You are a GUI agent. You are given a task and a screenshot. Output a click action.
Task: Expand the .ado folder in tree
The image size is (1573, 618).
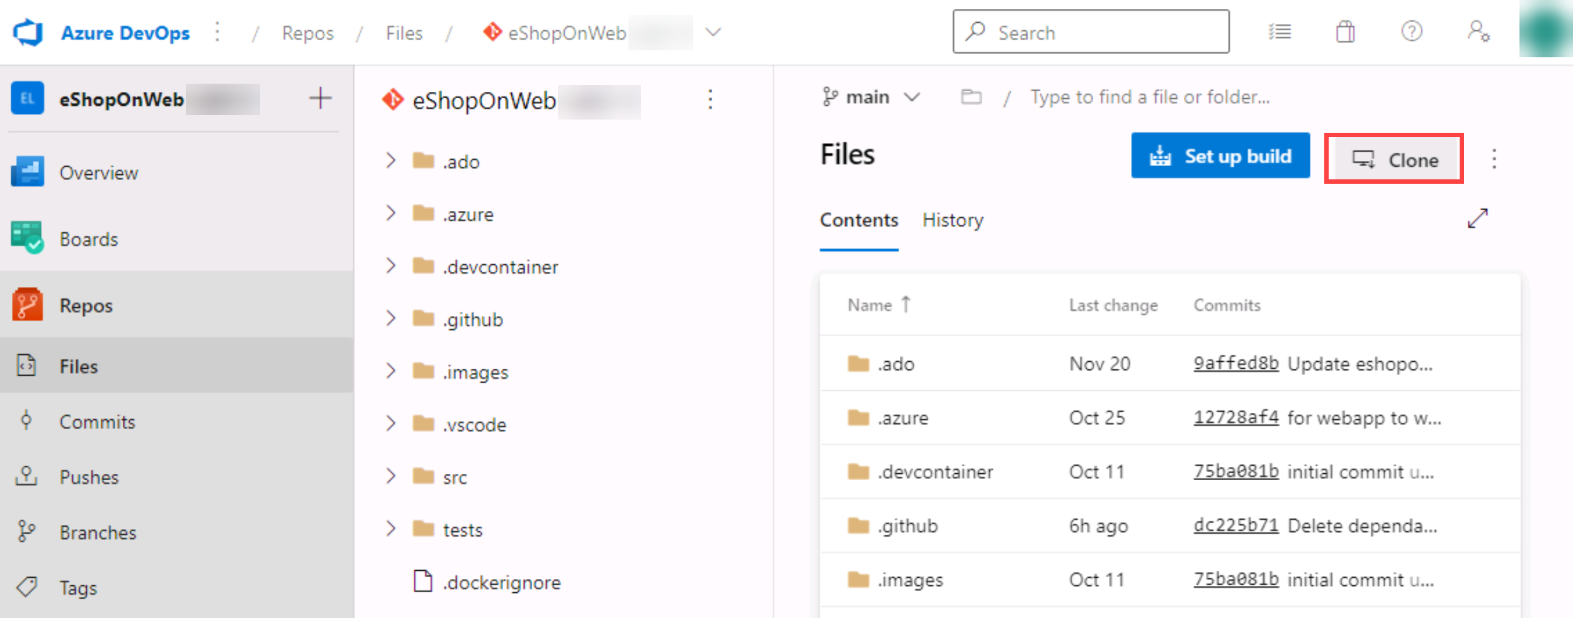[391, 161]
